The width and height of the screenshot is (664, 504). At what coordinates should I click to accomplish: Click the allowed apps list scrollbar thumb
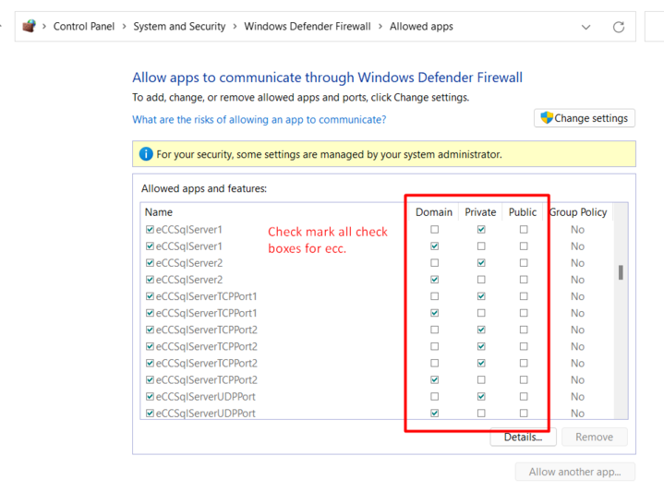point(621,272)
